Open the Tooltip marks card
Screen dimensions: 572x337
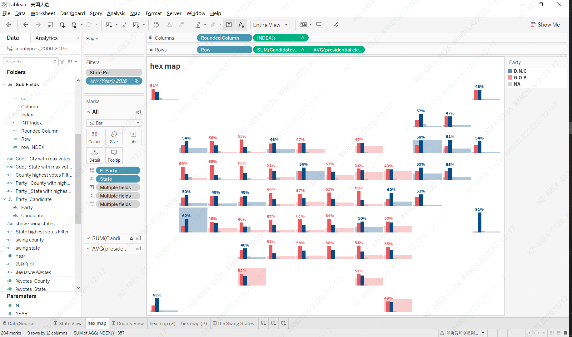[x=114, y=155]
